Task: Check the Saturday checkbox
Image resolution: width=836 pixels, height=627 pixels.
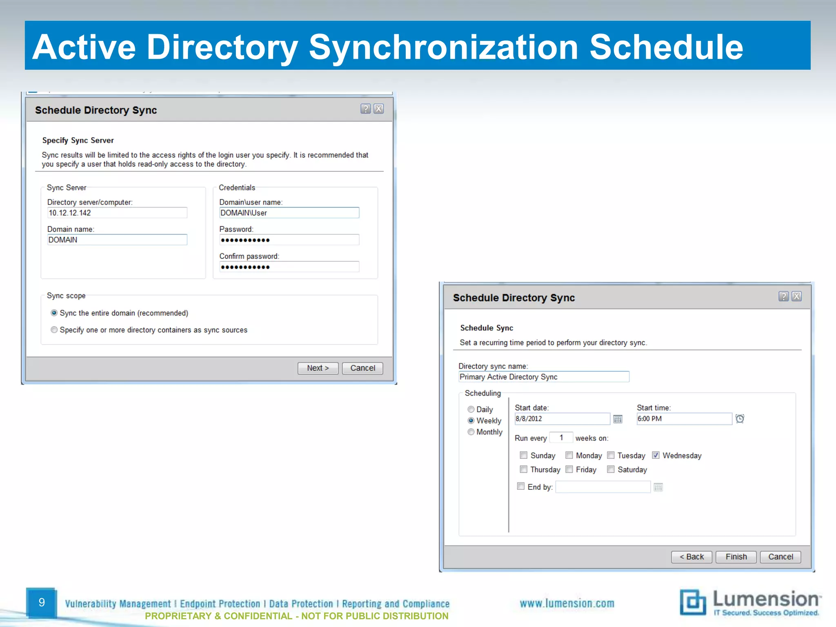Action: pyautogui.click(x=611, y=469)
